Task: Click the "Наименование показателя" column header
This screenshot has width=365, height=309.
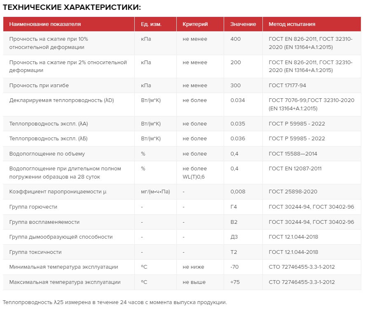Action: [45, 24]
